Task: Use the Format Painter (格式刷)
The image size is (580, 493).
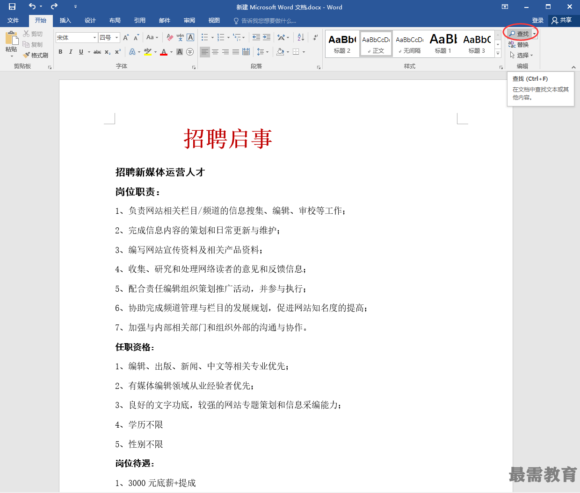Action: click(36, 55)
